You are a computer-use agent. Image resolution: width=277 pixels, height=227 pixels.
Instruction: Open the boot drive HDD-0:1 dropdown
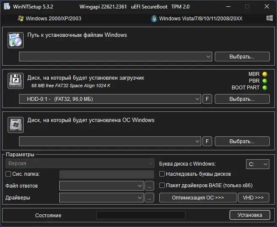(110, 99)
